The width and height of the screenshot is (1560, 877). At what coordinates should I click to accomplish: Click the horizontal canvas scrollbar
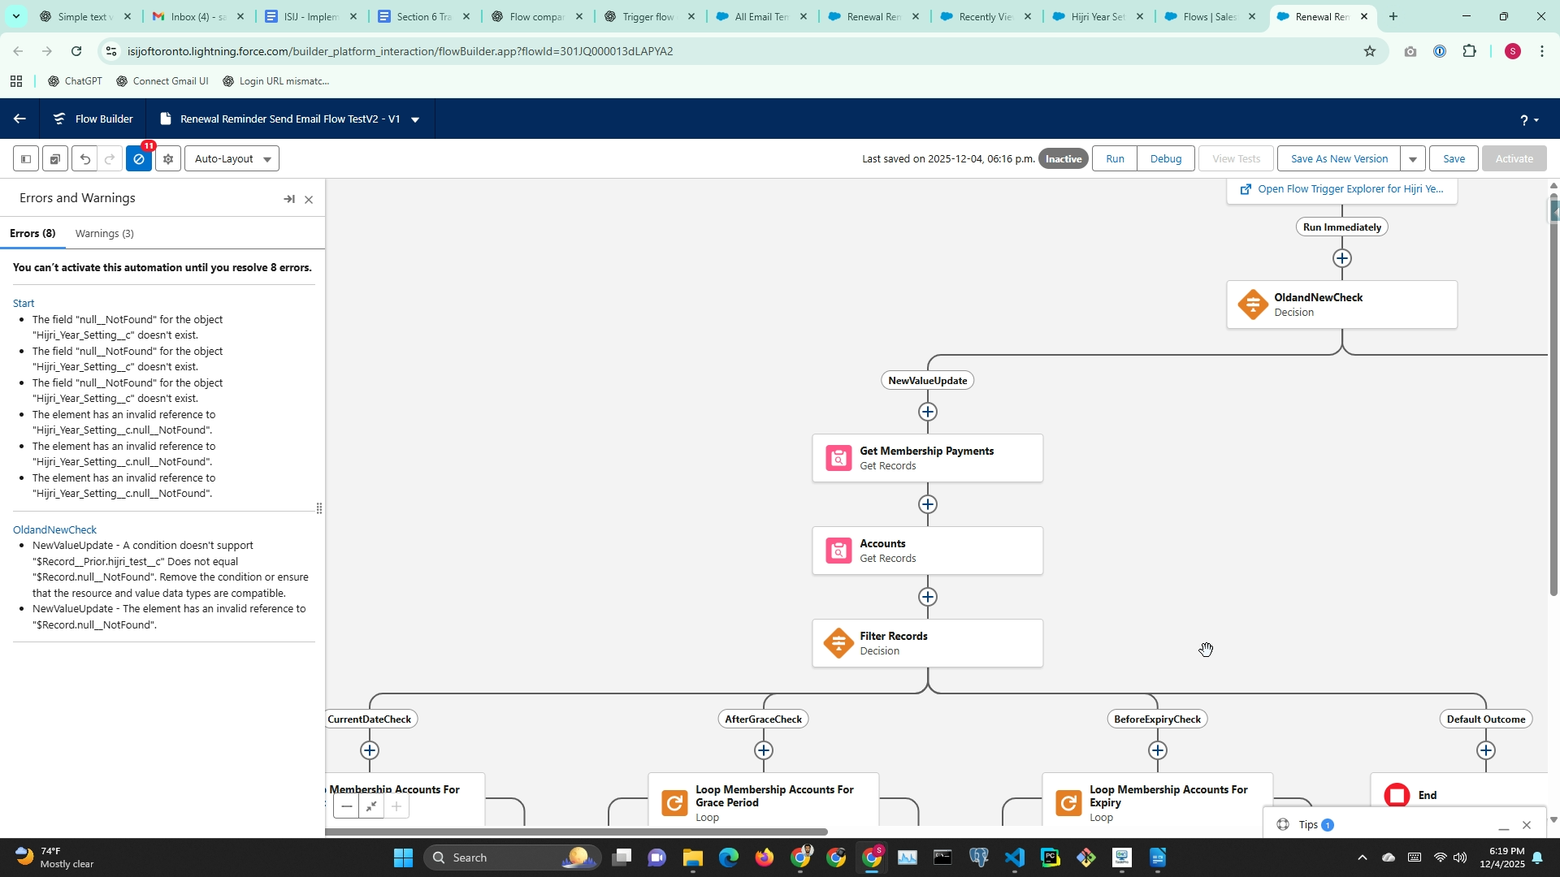click(575, 832)
